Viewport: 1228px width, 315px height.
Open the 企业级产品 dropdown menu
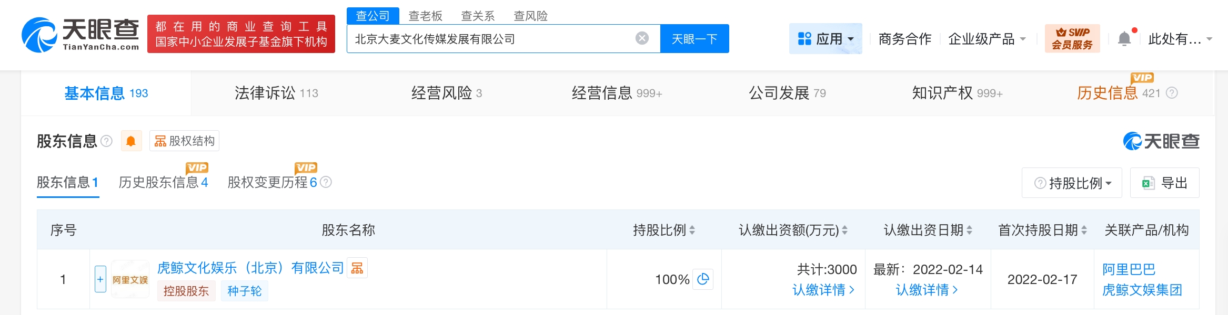(x=987, y=39)
